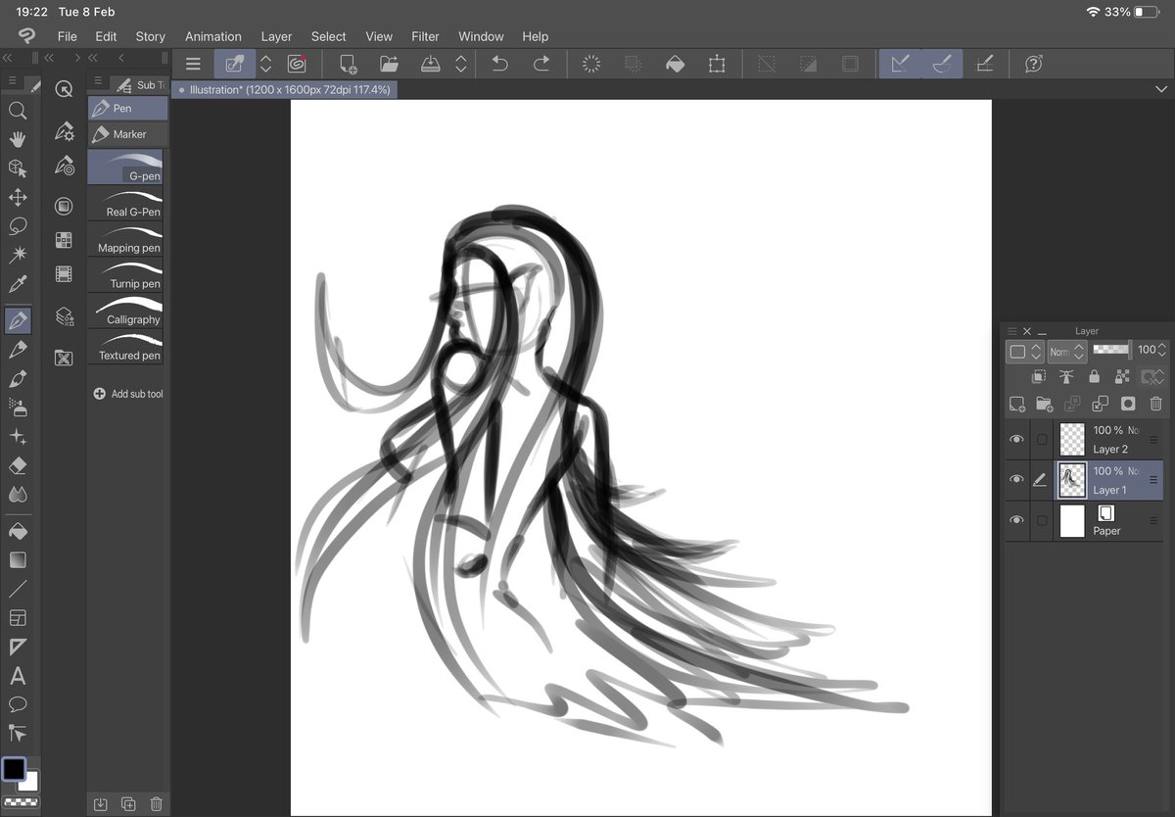Select the Balloon tool
The height and width of the screenshot is (817, 1175).
point(17,704)
